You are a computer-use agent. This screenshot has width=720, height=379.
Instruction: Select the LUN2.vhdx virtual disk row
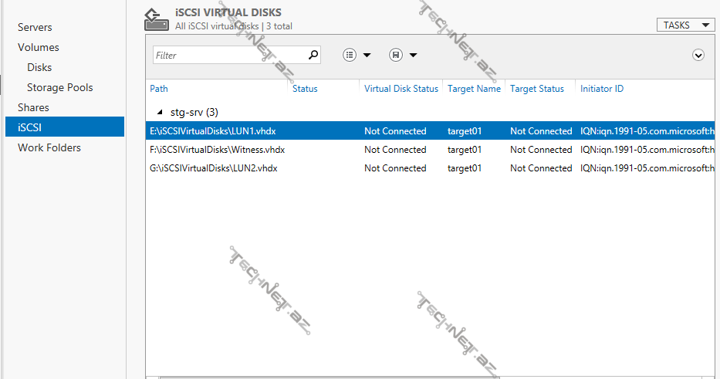[x=214, y=168]
